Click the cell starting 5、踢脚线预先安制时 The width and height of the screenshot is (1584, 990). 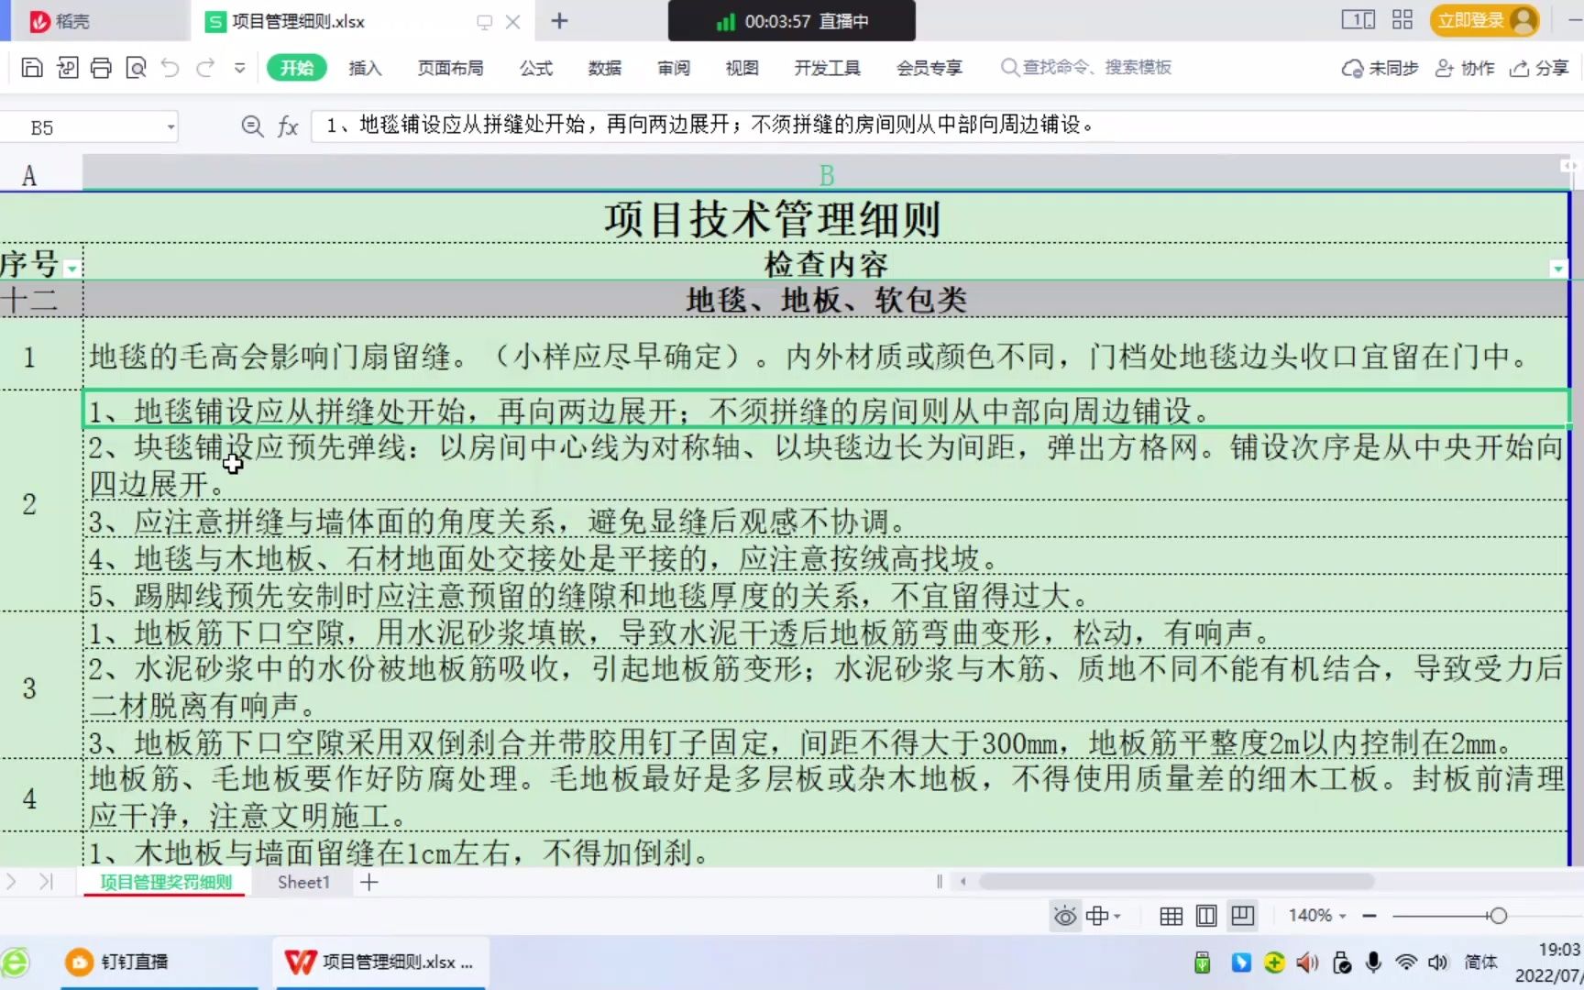[826, 595]
